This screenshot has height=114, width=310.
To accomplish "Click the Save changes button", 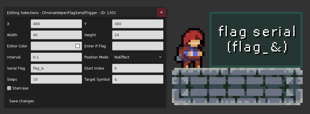I will coord(22,101).
